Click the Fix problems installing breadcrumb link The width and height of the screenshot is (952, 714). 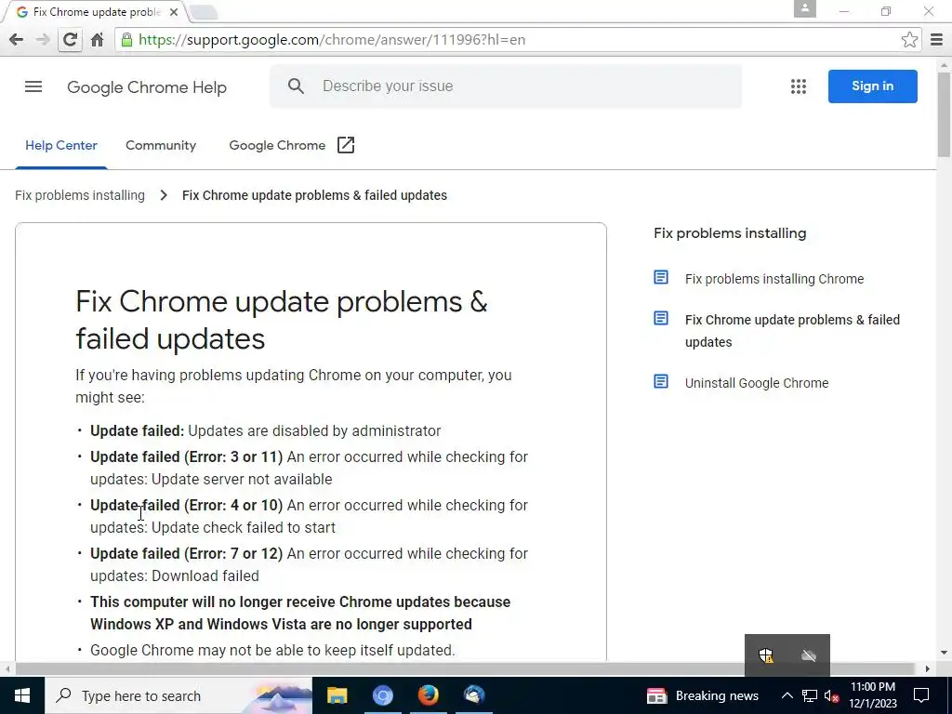coord(80,195)
